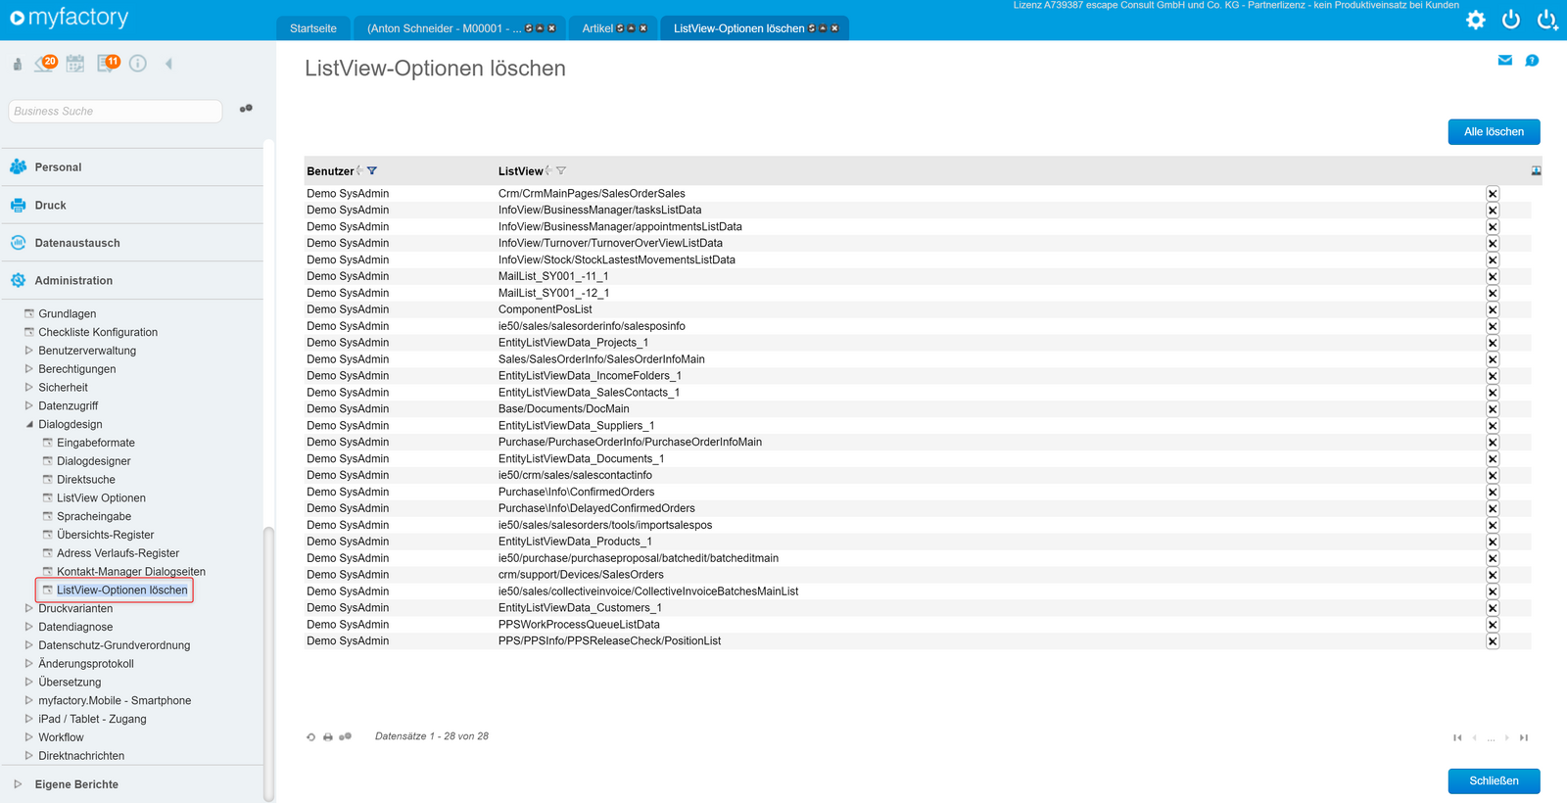Click the Business Suche search field

point(116,112)
